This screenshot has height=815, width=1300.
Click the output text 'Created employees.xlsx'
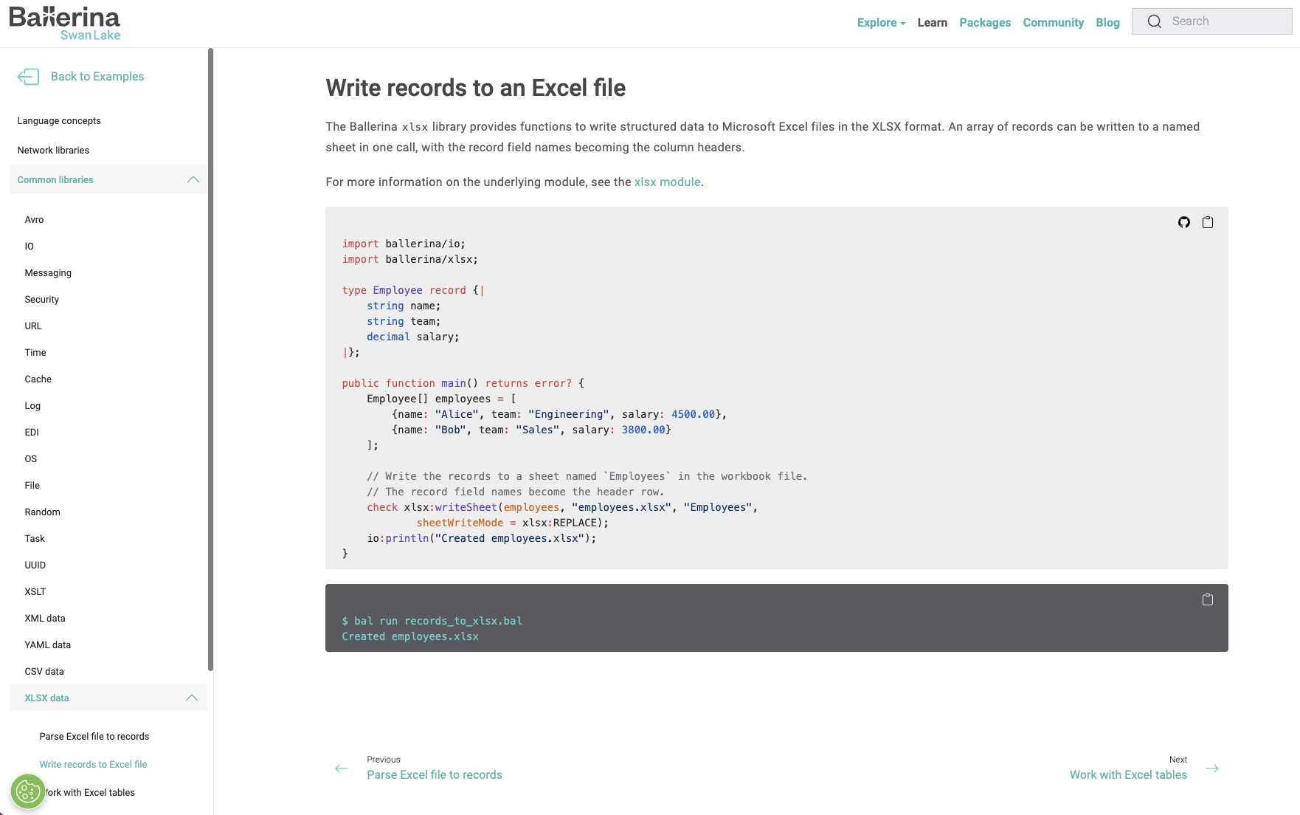click(x=410, y=636)
